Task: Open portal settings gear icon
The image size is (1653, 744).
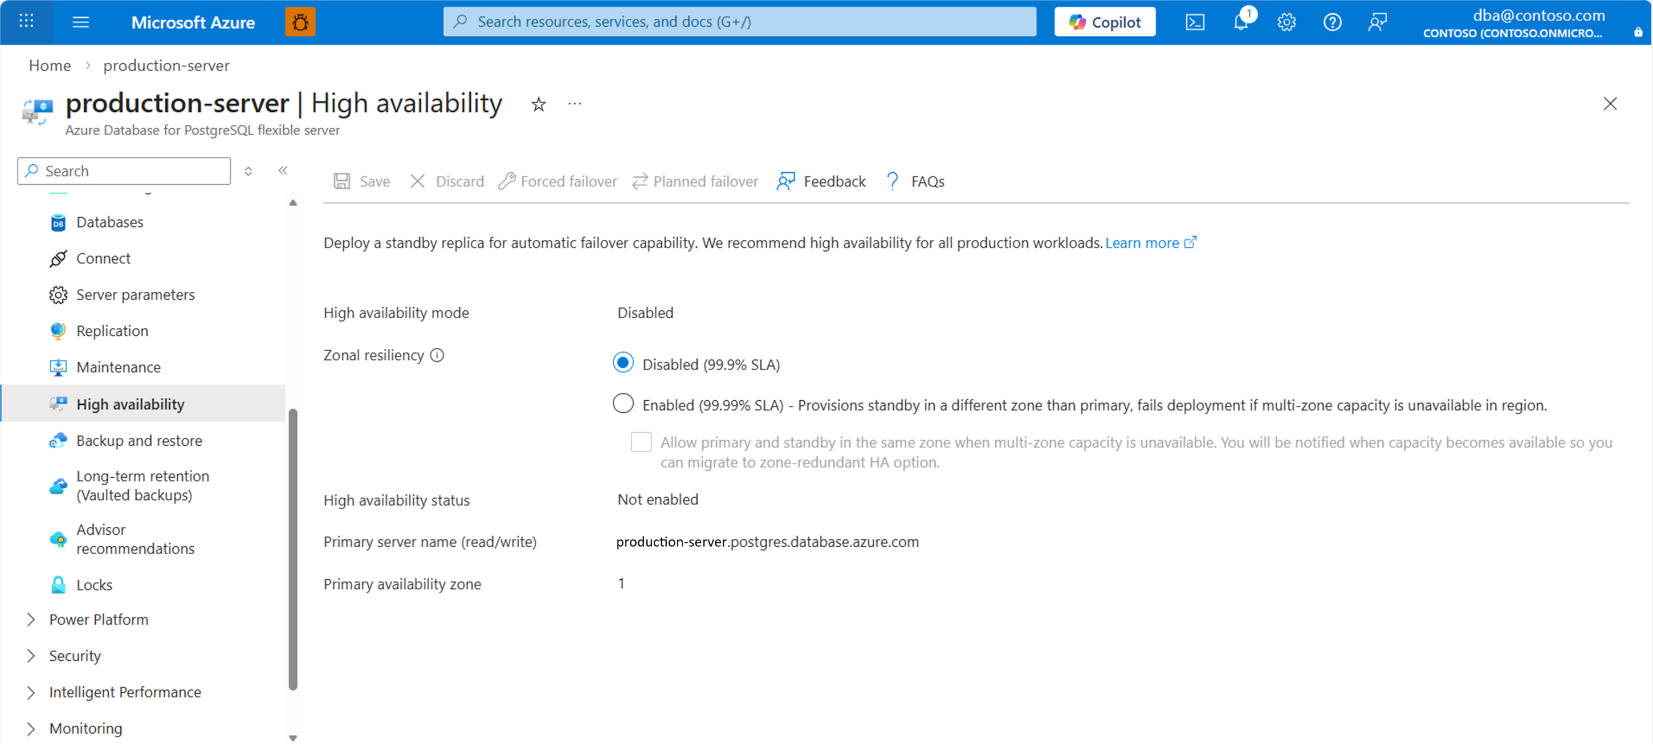Action: click(1286, 22)
